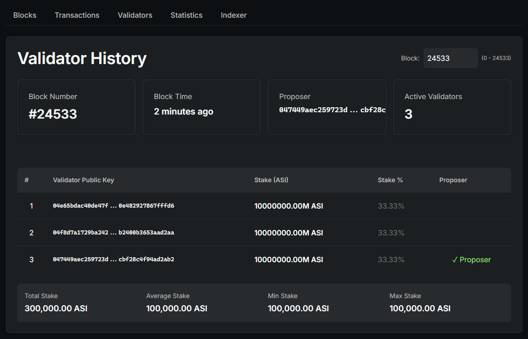The image size is (528, 339).
Task: Click the Average Stake summary value
Action: (x=177, y=308)
